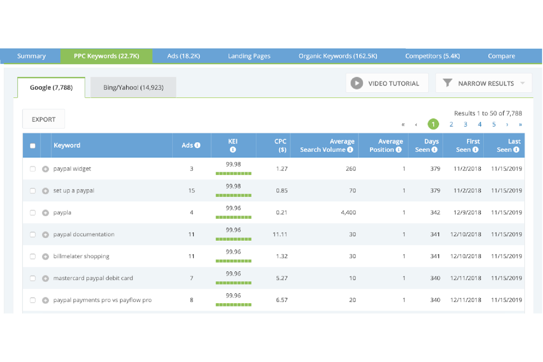The height and width of the screenshot is (362, 543).
Task: Click Average Search Volume info icon
Action: 350,150
